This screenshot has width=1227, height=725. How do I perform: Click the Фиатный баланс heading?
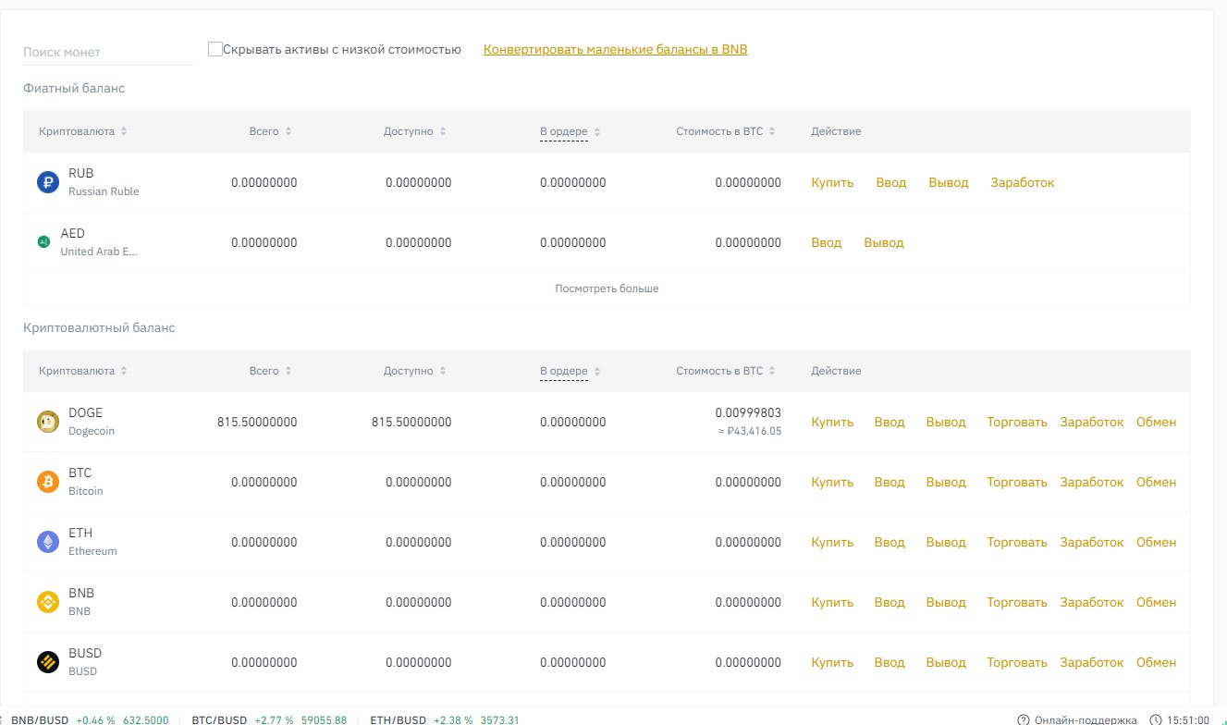(x=74, y=88)
